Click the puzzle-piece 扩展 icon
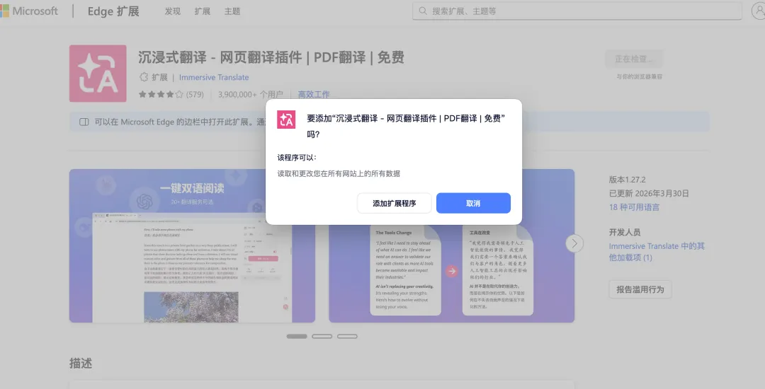 pyautogui.click(x=143, y=77)
